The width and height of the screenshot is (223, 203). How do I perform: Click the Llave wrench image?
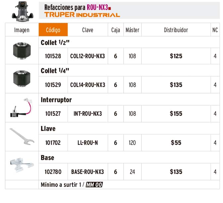coord(22,136)
